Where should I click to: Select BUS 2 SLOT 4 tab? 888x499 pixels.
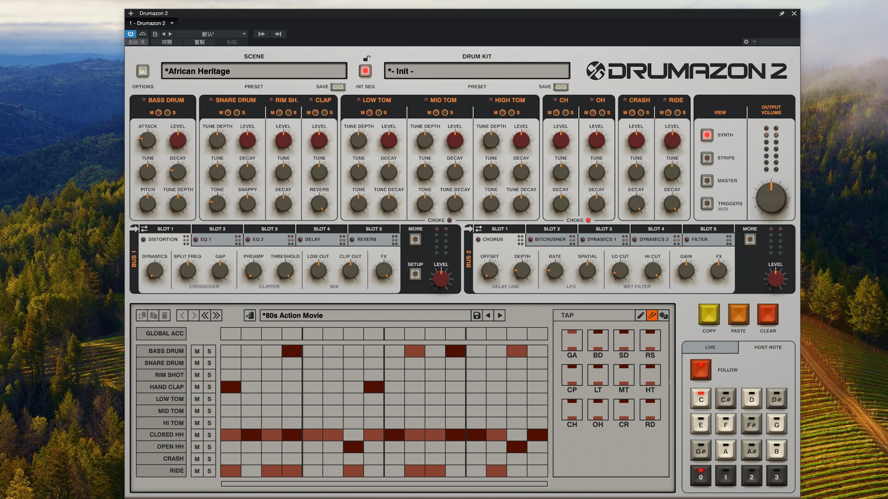point(656,229)
